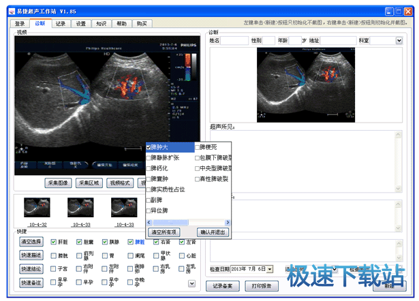Check 脾囊肿 option
Image resolution: width=419 pixels, height=301 pixels.
pyautogui.click(x=149, y=179)
